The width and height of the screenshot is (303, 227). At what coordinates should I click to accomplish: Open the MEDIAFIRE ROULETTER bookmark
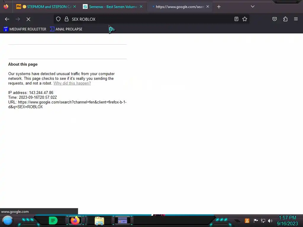(x=25, y=29)
